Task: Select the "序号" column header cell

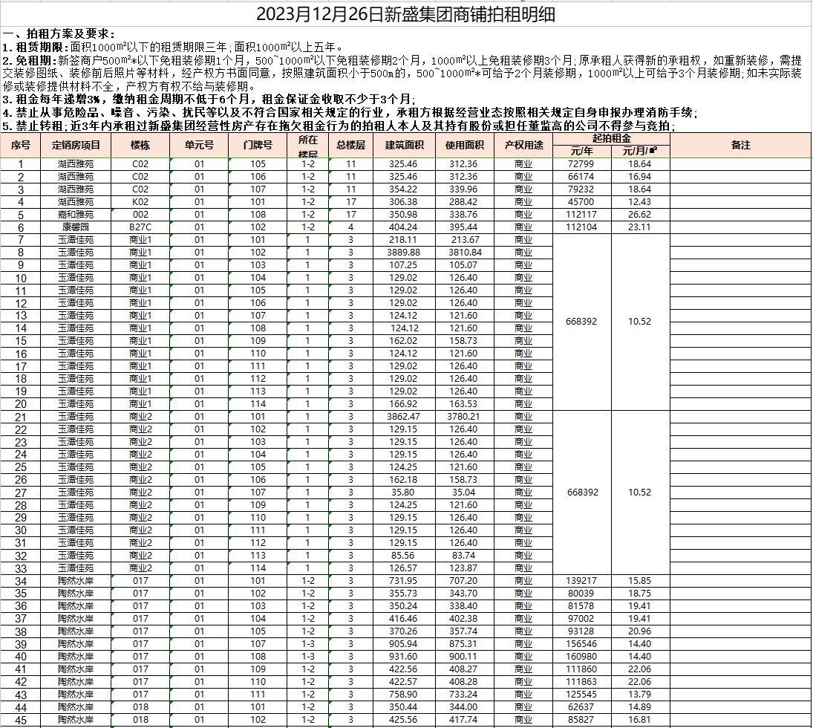Action: [x=21, y=146]
